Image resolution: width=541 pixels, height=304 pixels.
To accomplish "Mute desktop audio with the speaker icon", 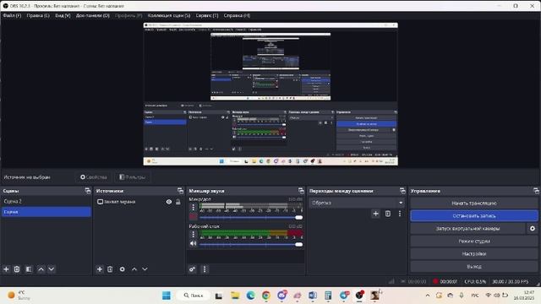I will coord(194,243).
